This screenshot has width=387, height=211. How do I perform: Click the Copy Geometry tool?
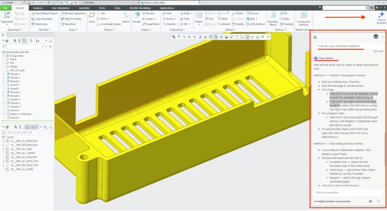tap(42, 19)
